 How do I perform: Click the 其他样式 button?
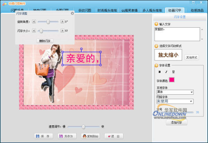(192, 57)
